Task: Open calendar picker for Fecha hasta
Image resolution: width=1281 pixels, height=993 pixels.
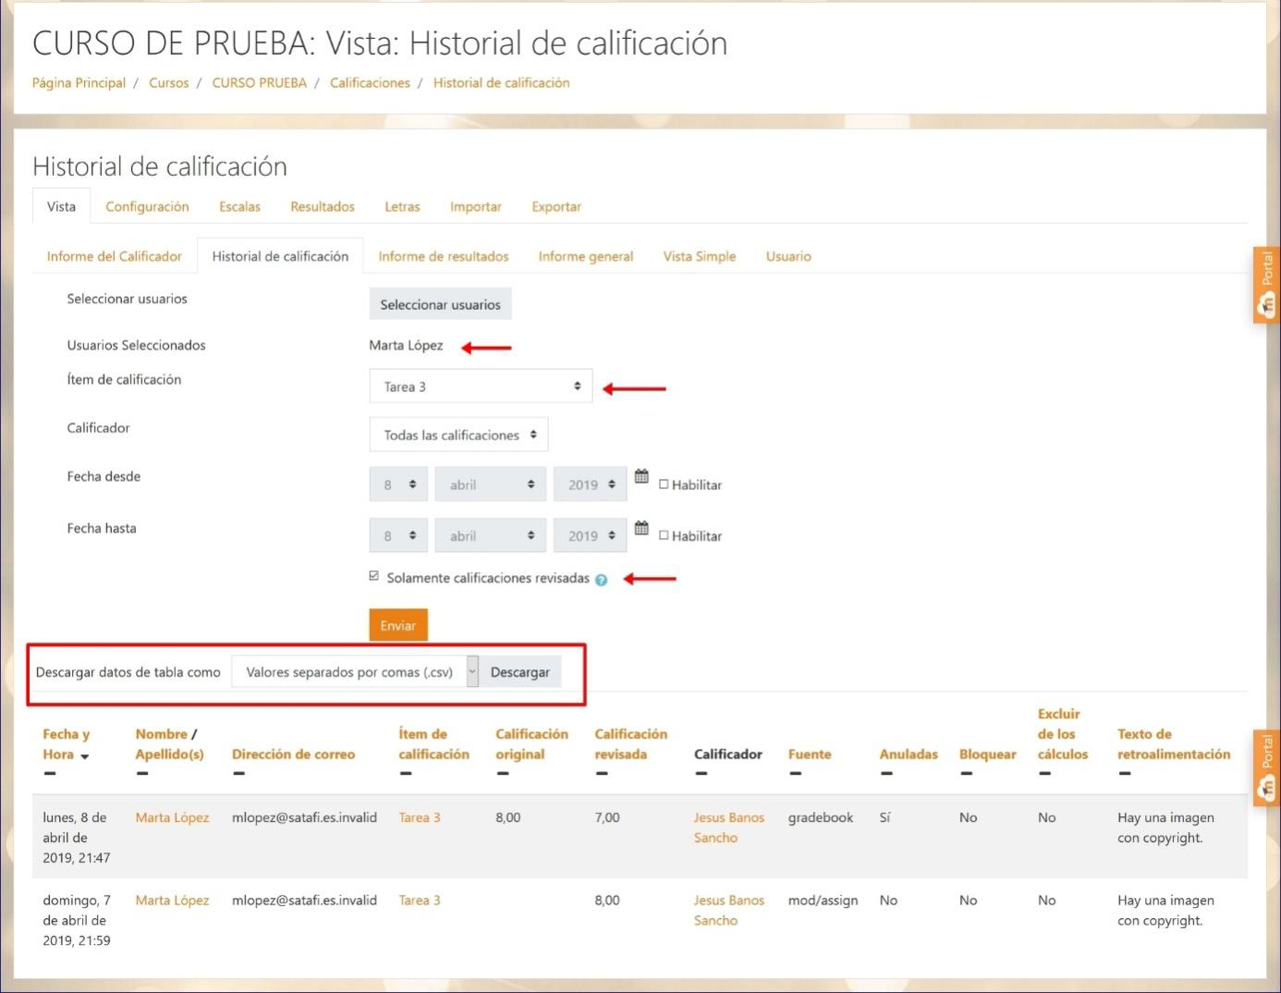Action: [x=641, y=529]
